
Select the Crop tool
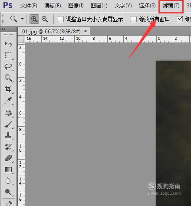pos(8,89)
